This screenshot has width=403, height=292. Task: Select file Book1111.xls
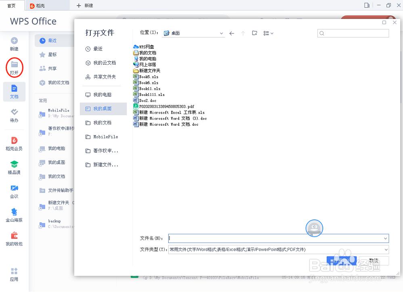click(149, 94)
